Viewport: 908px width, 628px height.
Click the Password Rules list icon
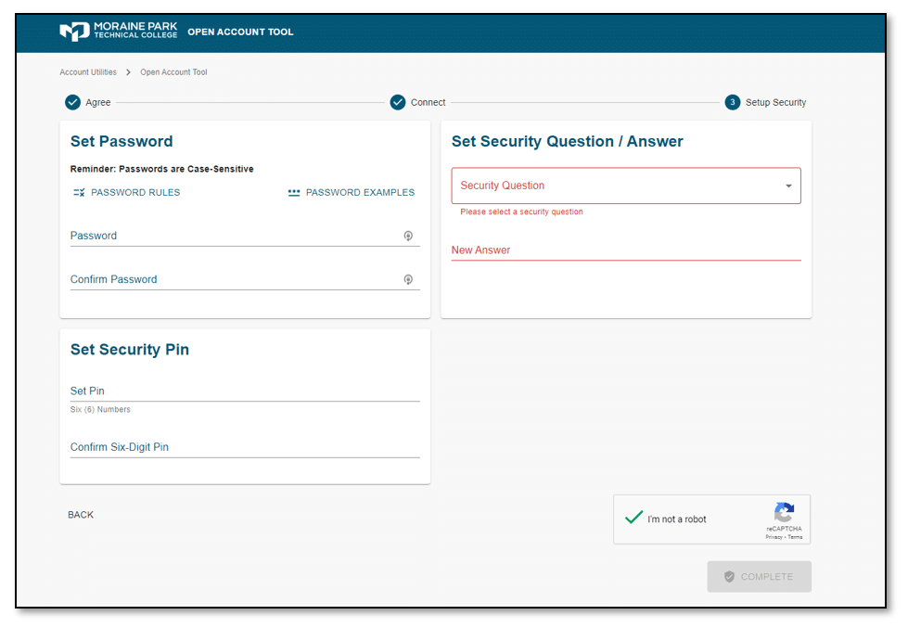[x=79, y=193]
